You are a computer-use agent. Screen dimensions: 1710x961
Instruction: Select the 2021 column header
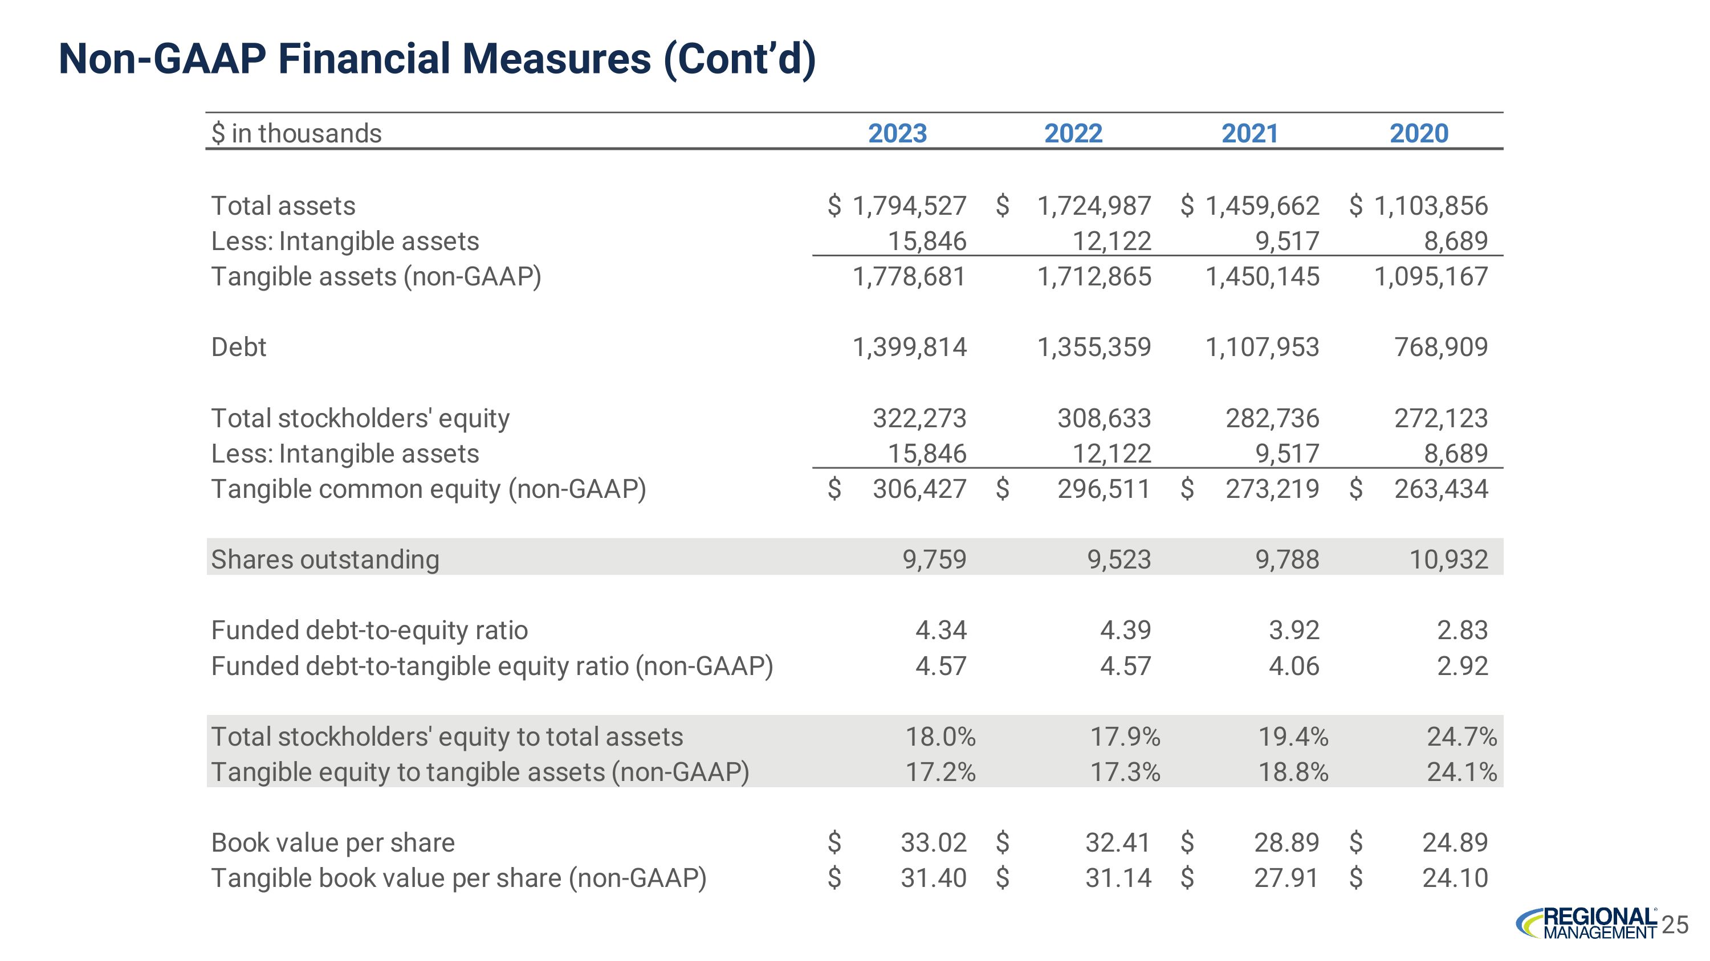tap(1249, 133)
